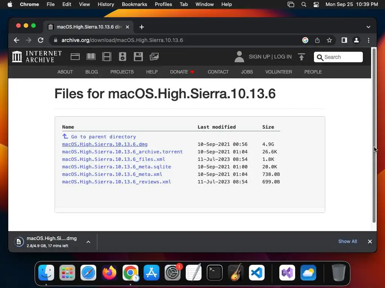
Task: Open the PEOPLE navigation link
Action: click(313, 72)
